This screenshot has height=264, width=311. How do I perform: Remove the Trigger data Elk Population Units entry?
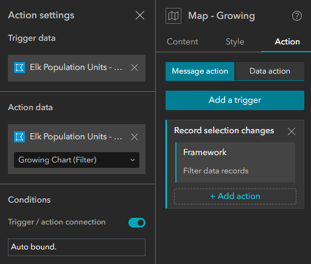coord(135,68)
